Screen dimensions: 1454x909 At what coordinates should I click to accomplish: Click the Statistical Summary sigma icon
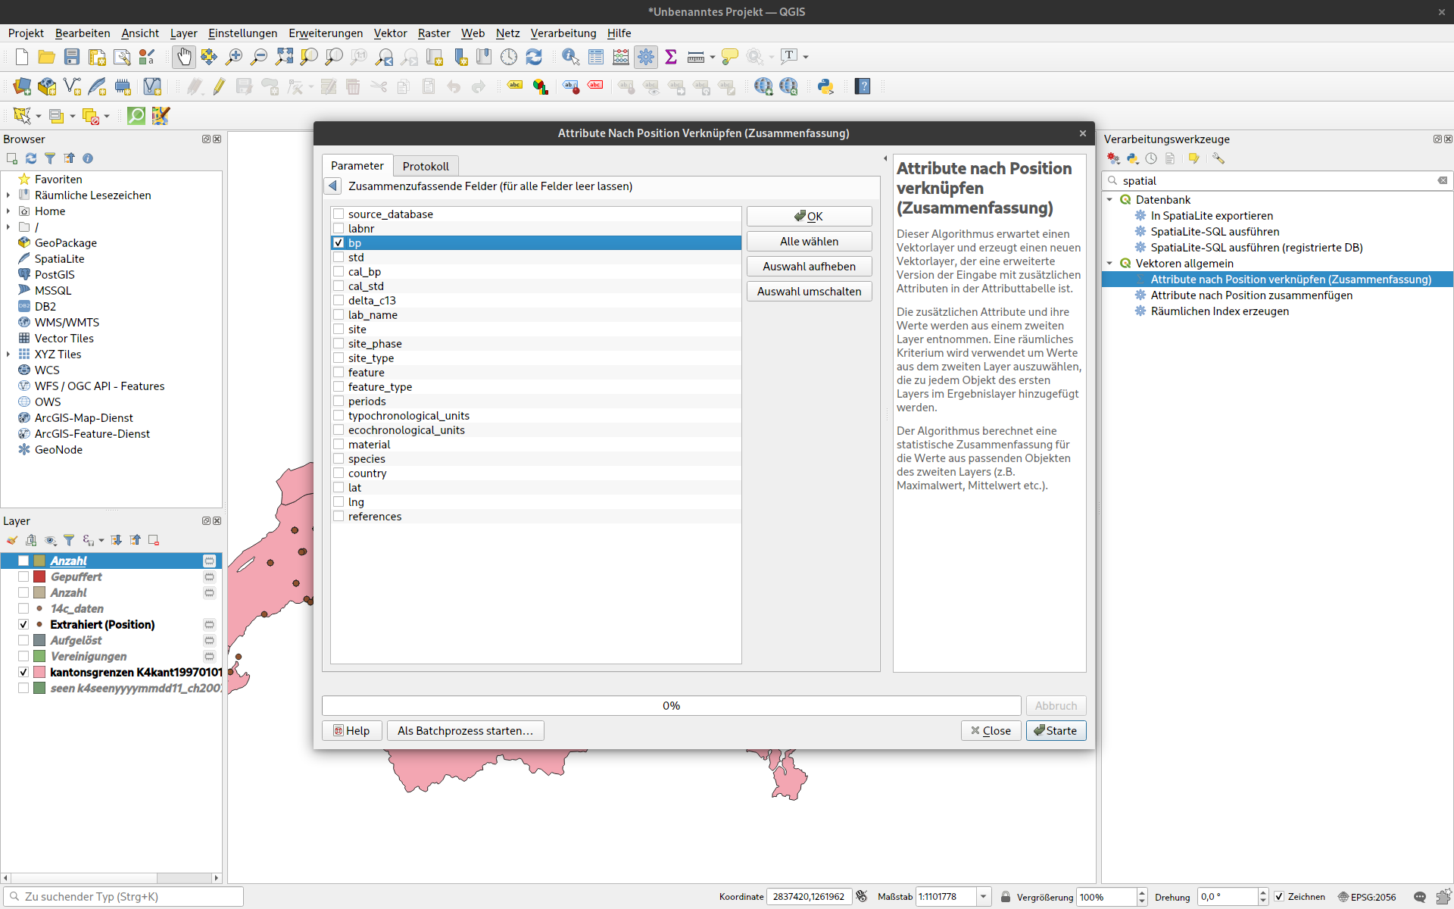click(x=671, y=57)
